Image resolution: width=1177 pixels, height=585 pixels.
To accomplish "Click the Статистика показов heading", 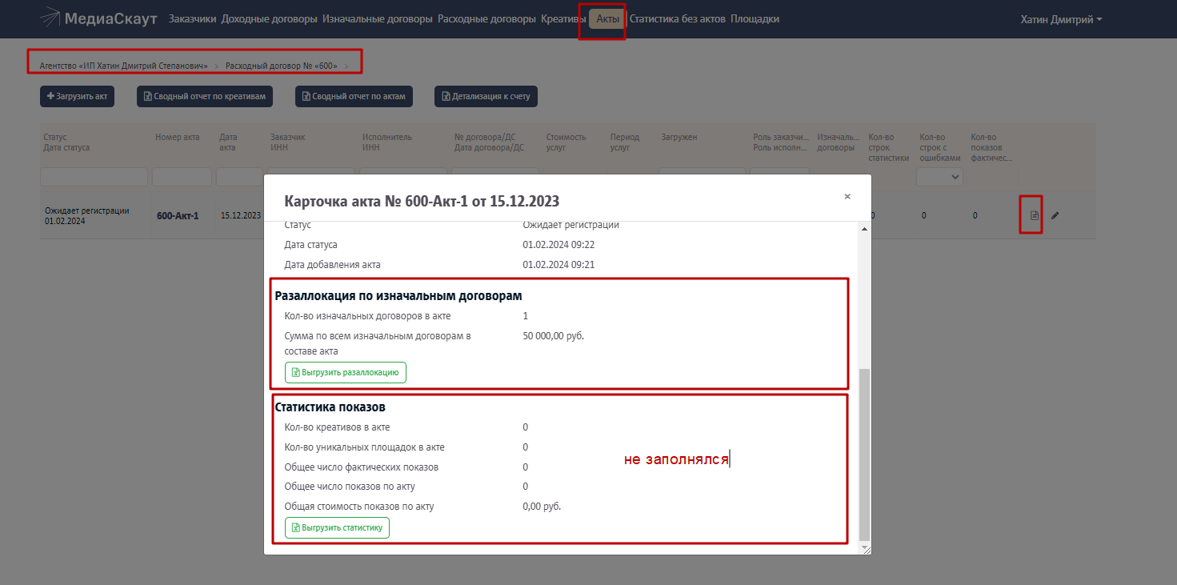I will click(x=330, y=407).
